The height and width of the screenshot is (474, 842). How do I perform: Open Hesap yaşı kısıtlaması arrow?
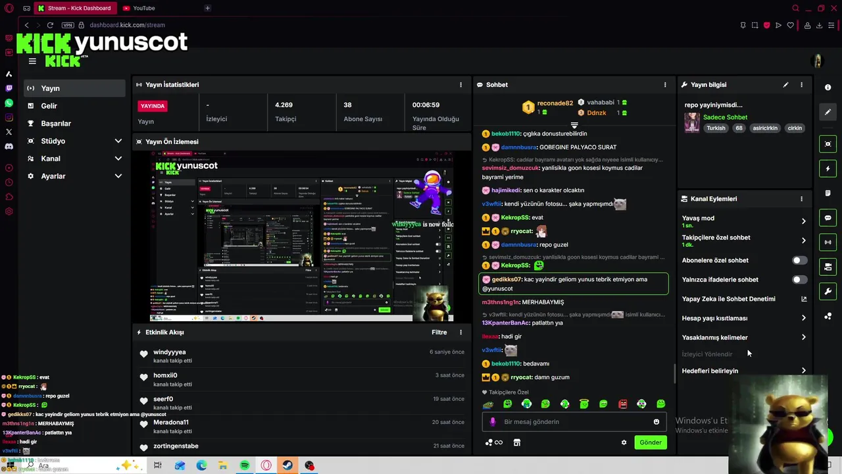[x=803, y=318]
